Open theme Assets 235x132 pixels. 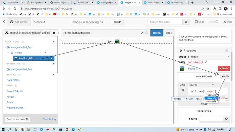(x=10, y=97)
